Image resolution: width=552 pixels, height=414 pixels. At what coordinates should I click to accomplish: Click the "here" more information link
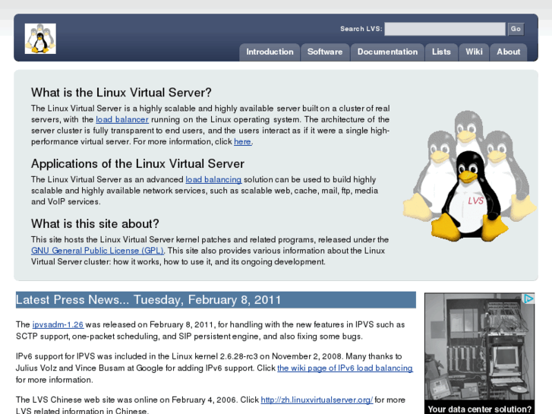242,141
